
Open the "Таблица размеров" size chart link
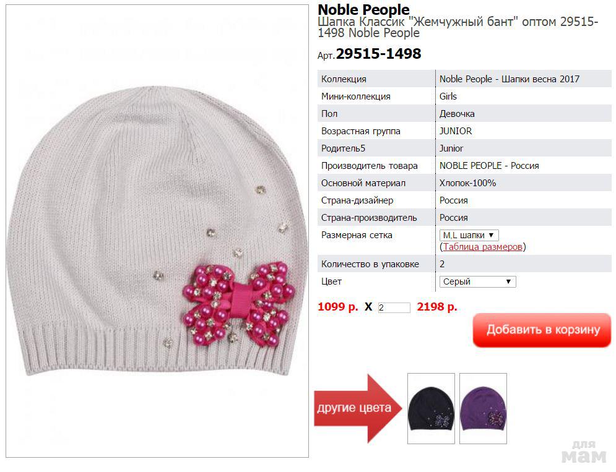pos(482,247)
